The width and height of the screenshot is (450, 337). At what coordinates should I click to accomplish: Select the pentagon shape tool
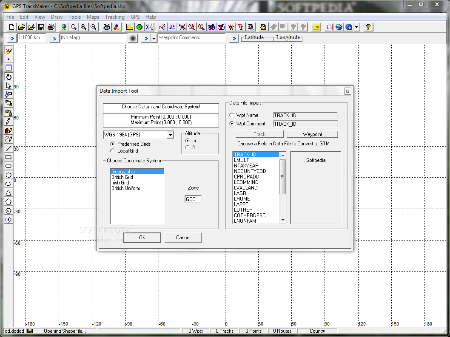9,201
